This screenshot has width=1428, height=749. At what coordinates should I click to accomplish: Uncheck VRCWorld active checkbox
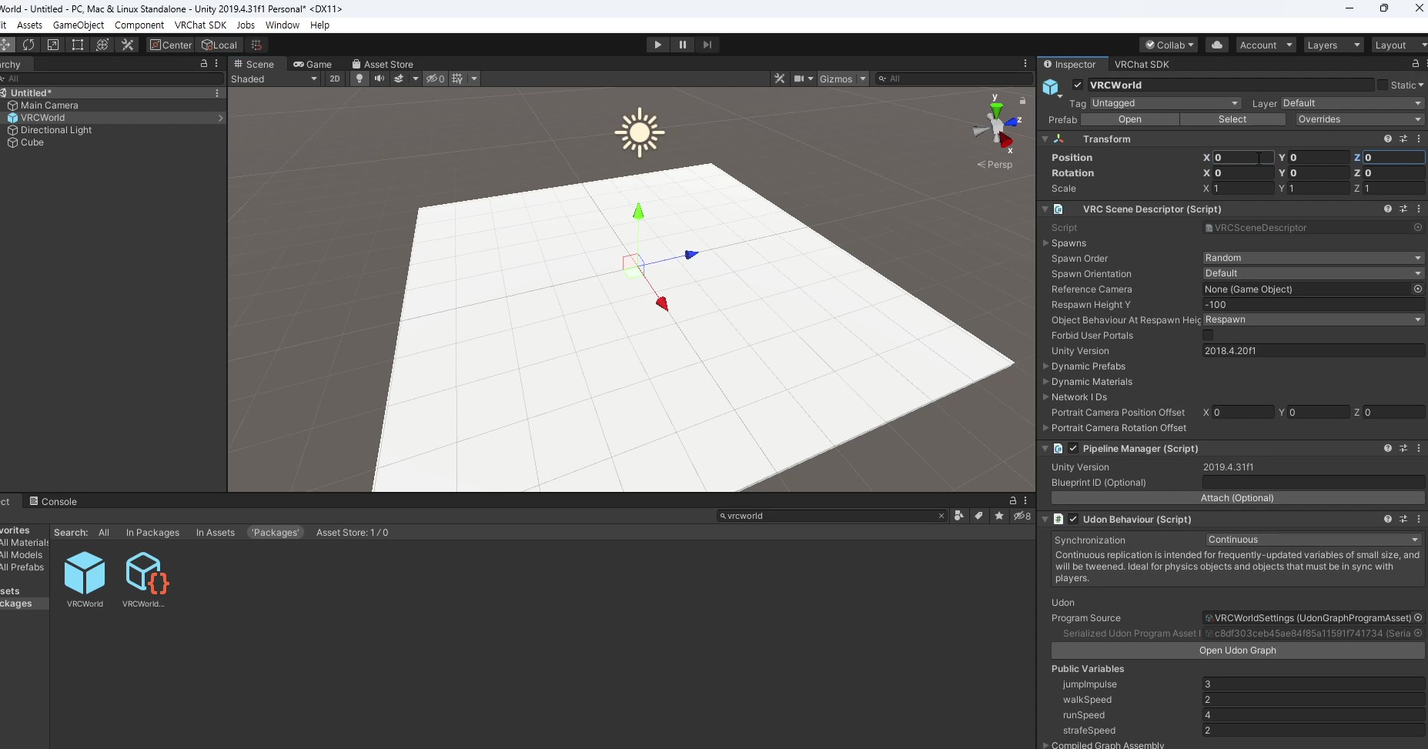[1078, 85]
